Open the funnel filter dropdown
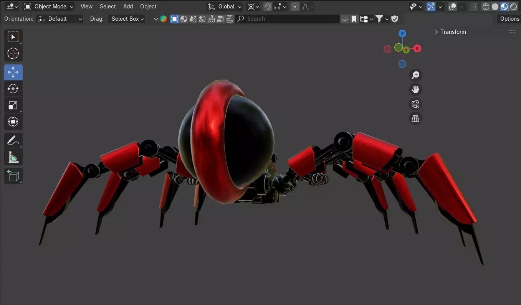 [x=382, y=19]
